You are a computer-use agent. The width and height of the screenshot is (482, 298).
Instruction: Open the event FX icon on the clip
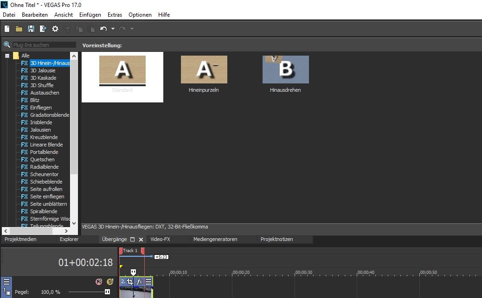139,281
